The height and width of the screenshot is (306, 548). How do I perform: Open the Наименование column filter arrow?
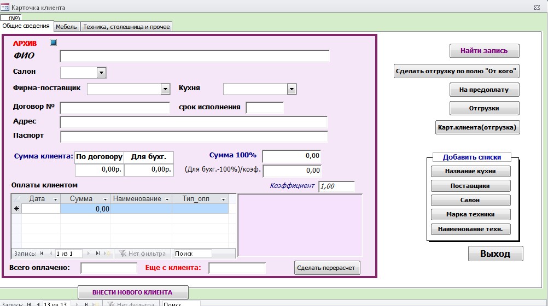(167, 199)
